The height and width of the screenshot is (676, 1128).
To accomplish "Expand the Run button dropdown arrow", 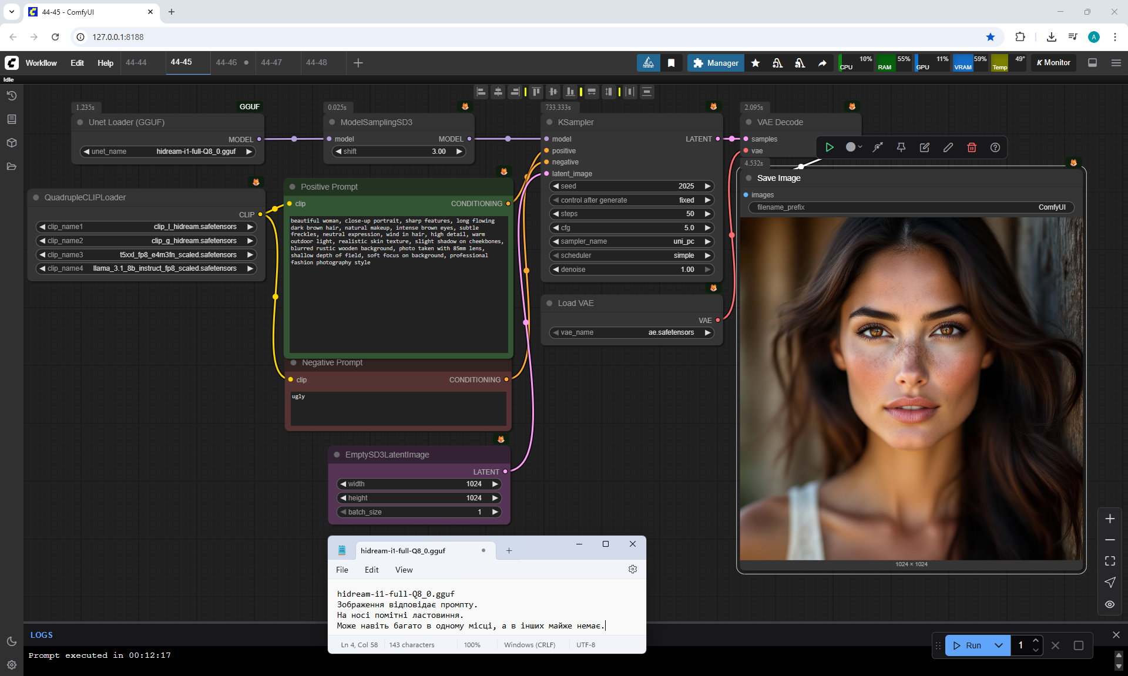I will (998, 645).
